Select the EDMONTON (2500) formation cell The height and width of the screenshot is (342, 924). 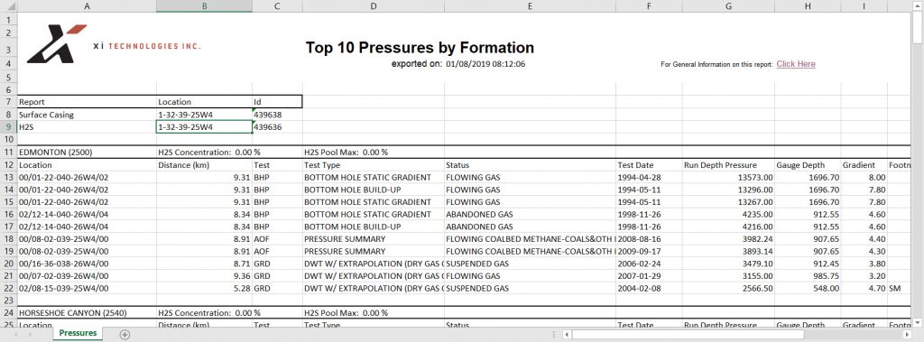87,153
